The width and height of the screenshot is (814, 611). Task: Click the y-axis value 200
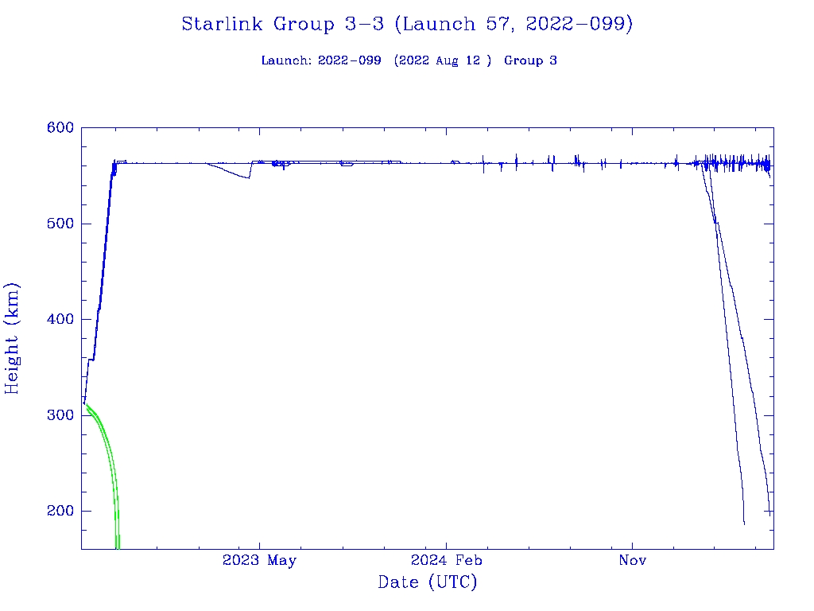tap(60, 511)
